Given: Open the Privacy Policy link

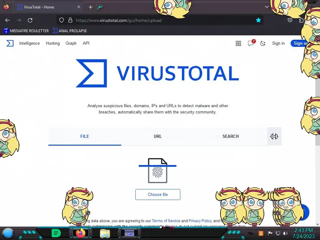Looking at the screenshot, I should point(200,221).
